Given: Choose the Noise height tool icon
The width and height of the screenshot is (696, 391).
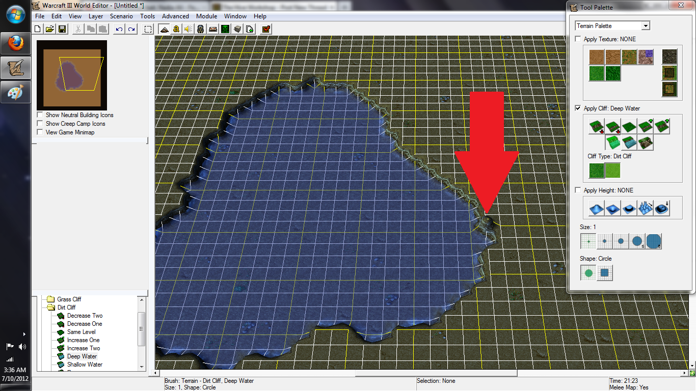Looking at the screenshot, I should (x=645, y=208).
